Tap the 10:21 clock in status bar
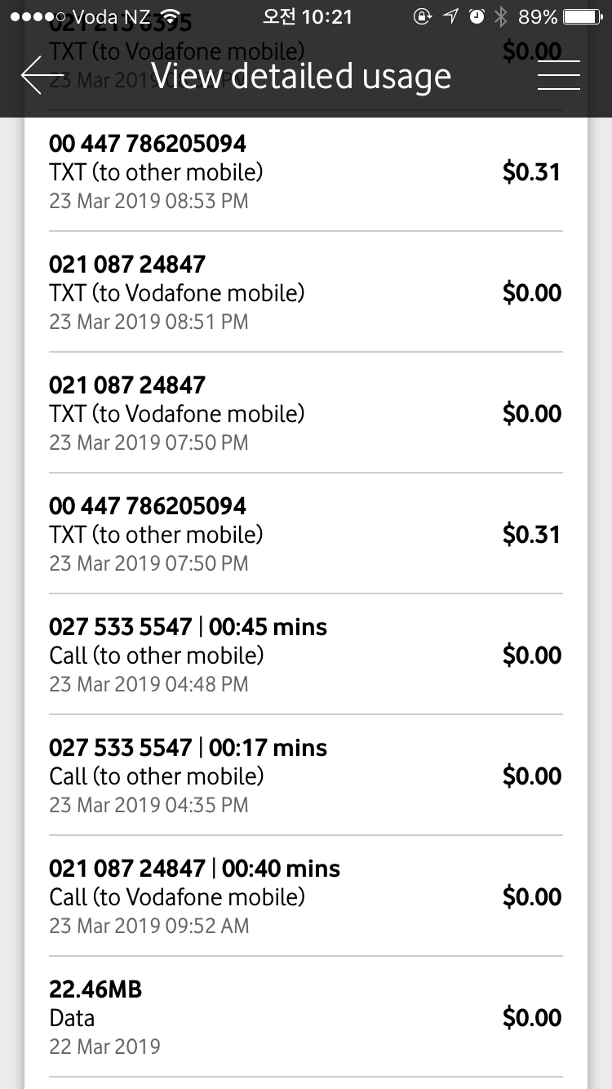The image size is (612, 1089). coord(307,16)
